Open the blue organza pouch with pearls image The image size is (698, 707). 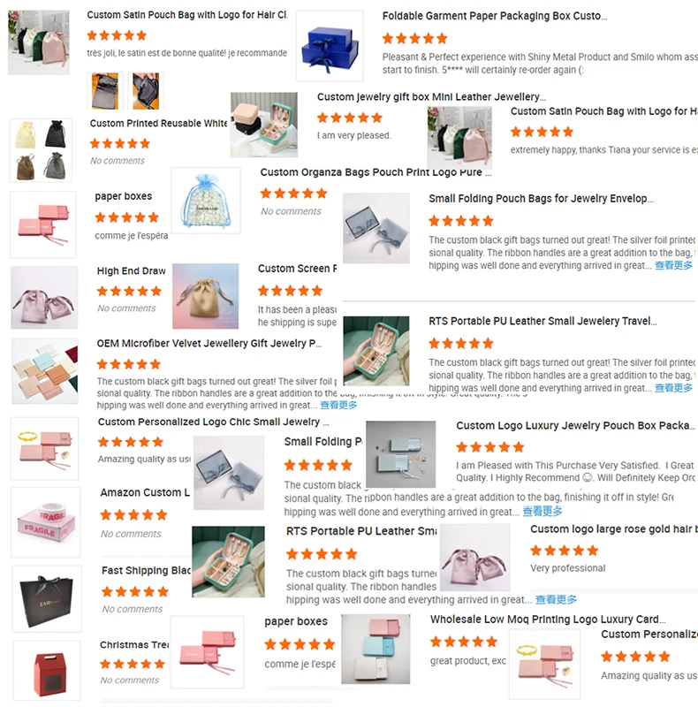[206, 201]
